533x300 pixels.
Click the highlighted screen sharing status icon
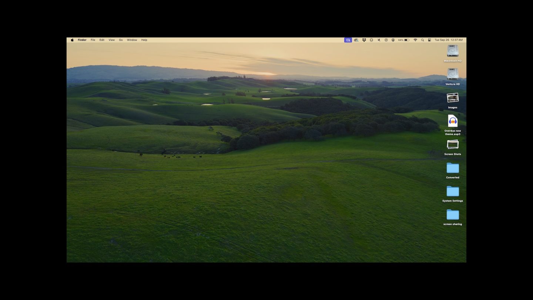[348, 40]
